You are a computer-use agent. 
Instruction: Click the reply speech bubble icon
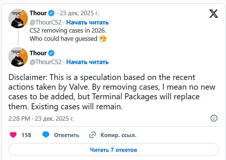tap(46, 135)
